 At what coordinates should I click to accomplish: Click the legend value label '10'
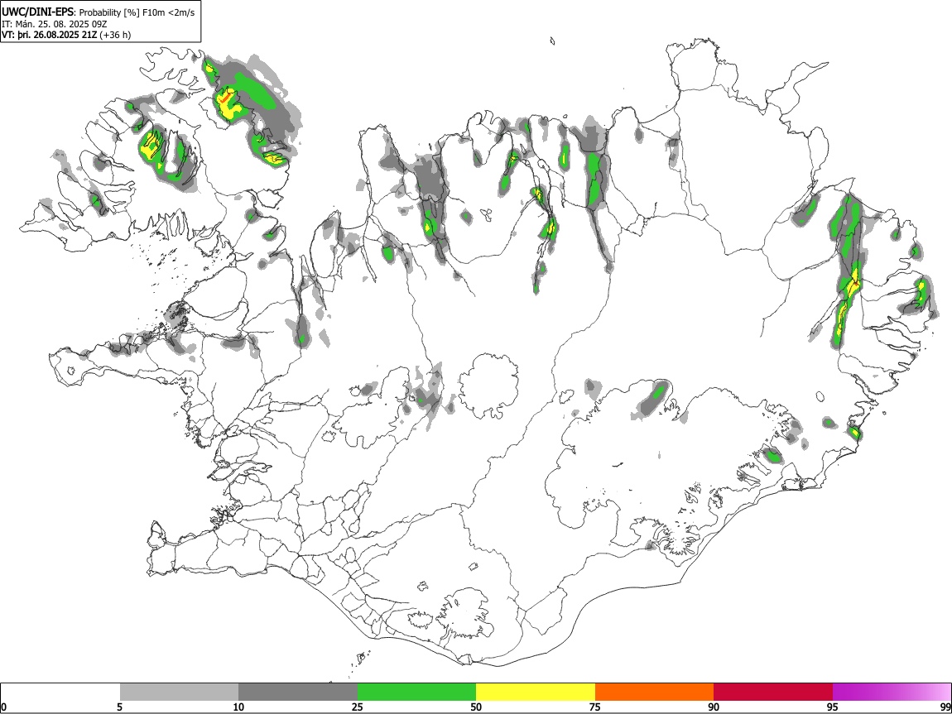click(x=238, y=707)
